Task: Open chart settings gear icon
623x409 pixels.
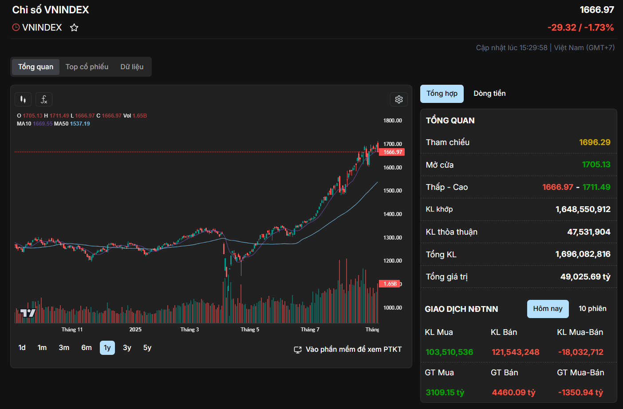Action: point(399,99)
